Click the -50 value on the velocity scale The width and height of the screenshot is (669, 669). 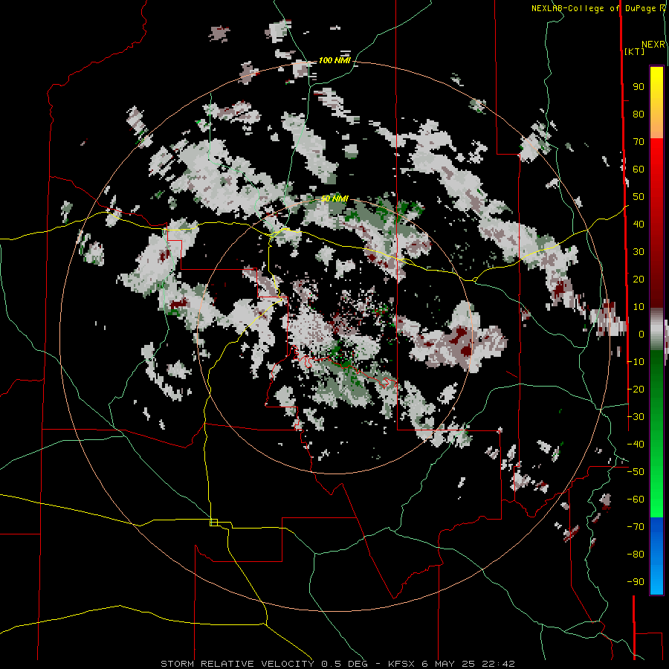(x=636, y=472)
